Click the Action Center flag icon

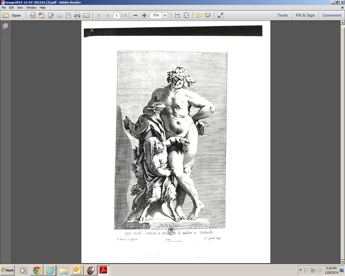coord(306,270)
